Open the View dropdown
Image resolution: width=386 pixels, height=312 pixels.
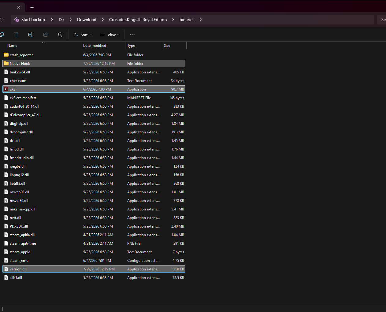point(110,35)
